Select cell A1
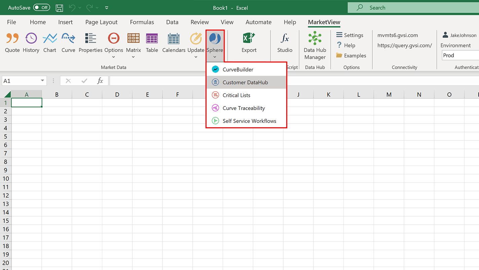Image resolution: width=479 pixels, height=270 pixels. point(27,102)
